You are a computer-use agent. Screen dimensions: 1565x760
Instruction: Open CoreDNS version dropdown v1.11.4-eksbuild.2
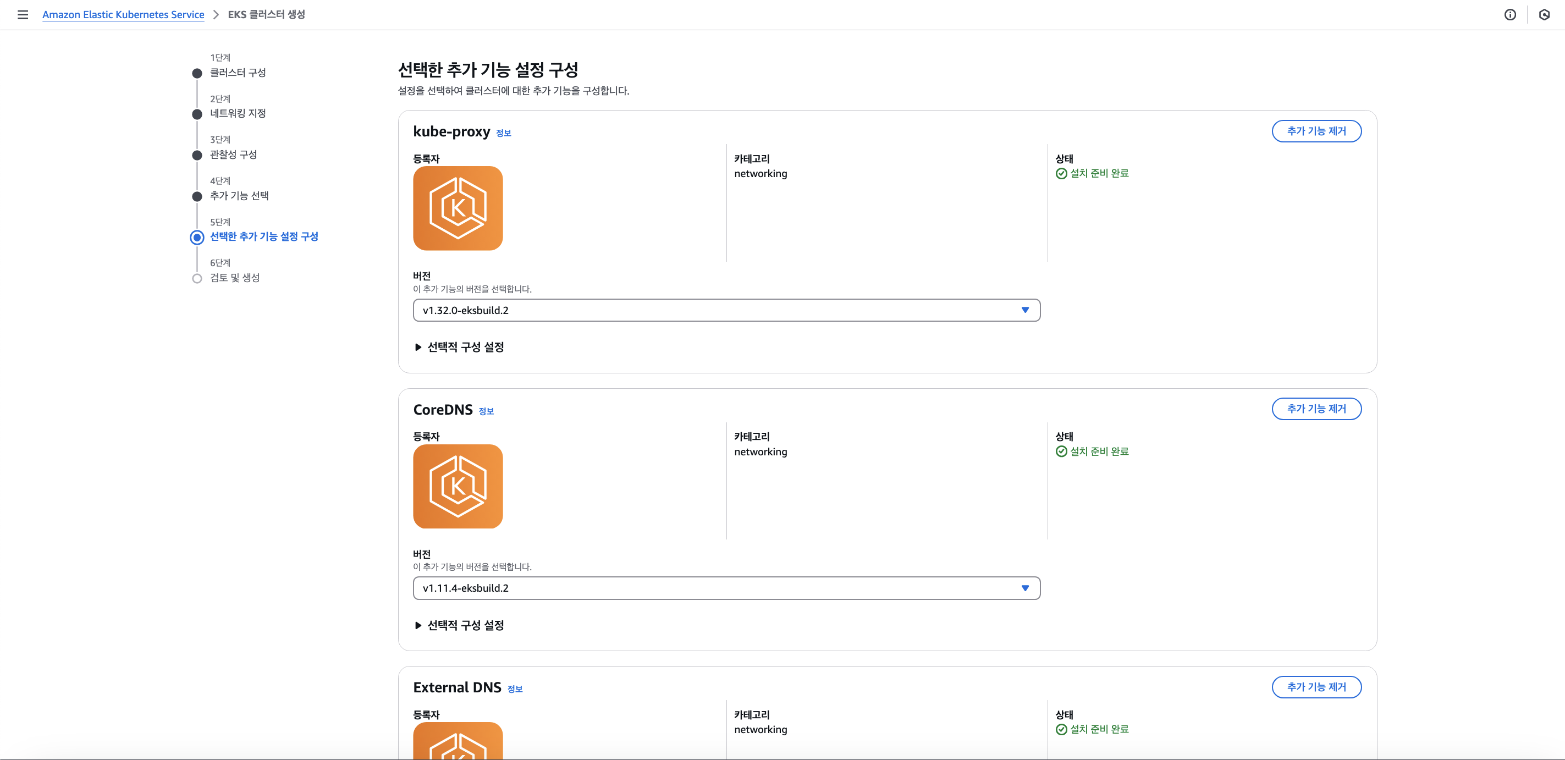(726, 588)
